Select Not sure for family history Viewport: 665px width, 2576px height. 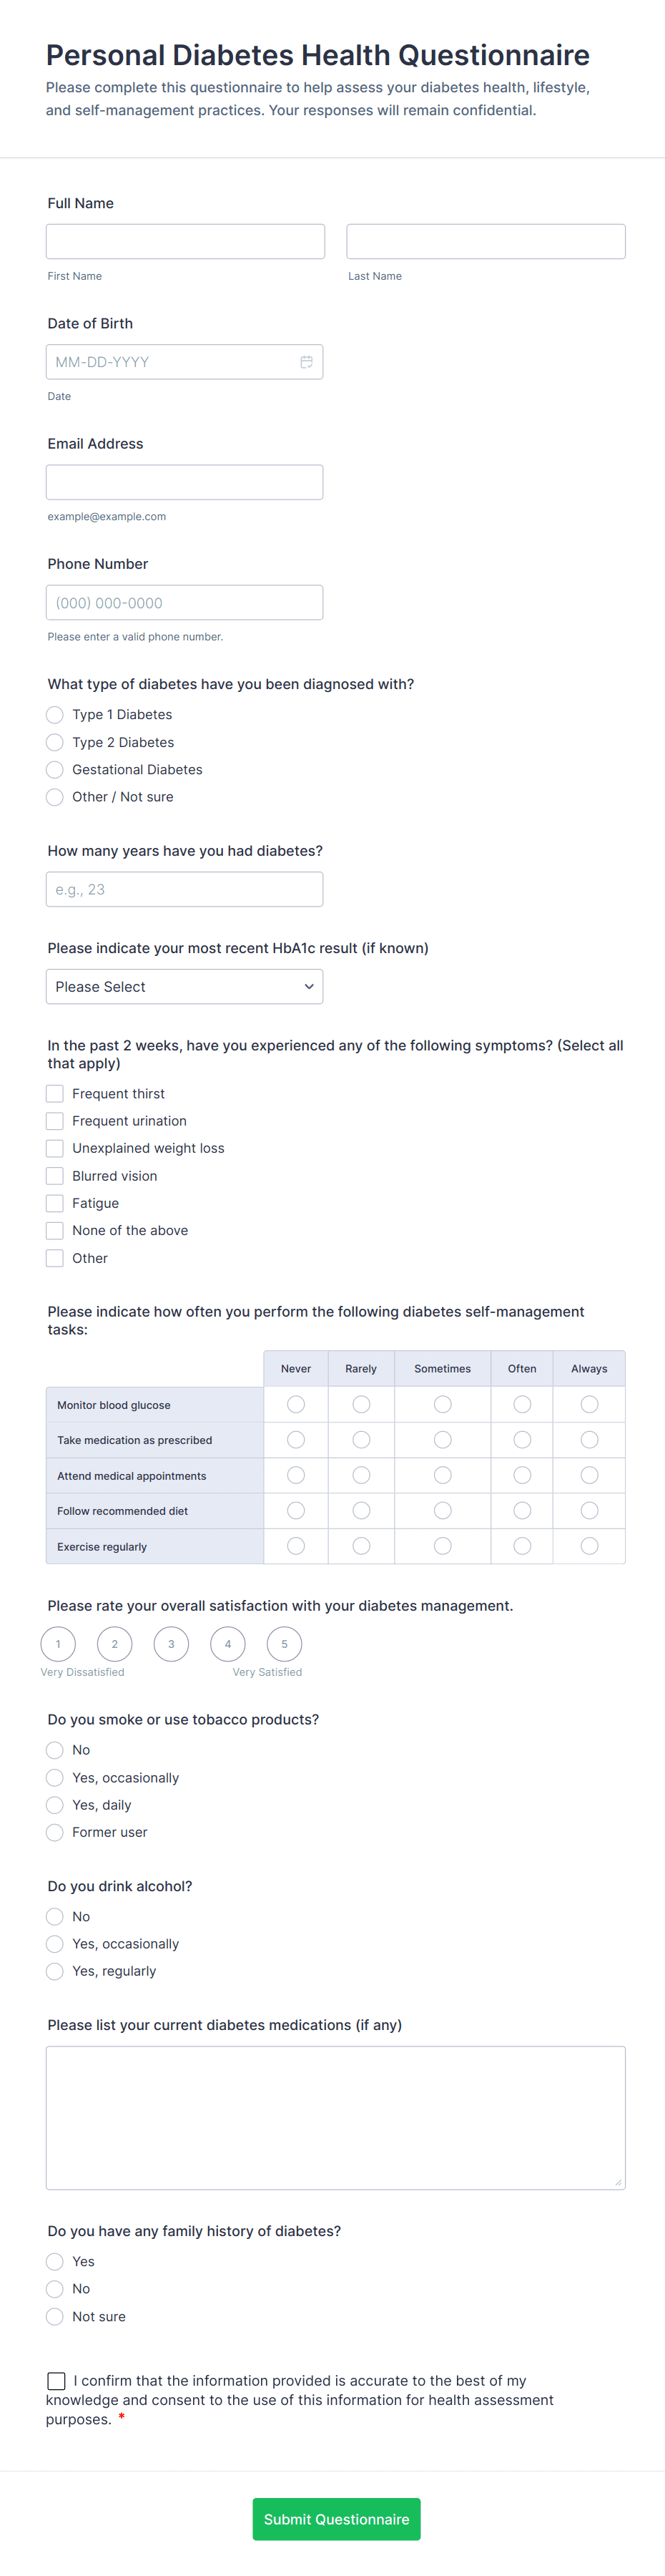(x=55, y=2316)
